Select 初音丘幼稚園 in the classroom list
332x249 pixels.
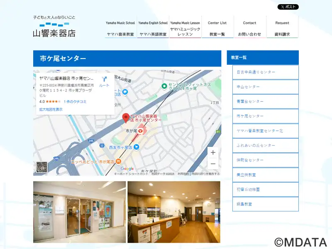pyautogui.click(x=266, y=190)
